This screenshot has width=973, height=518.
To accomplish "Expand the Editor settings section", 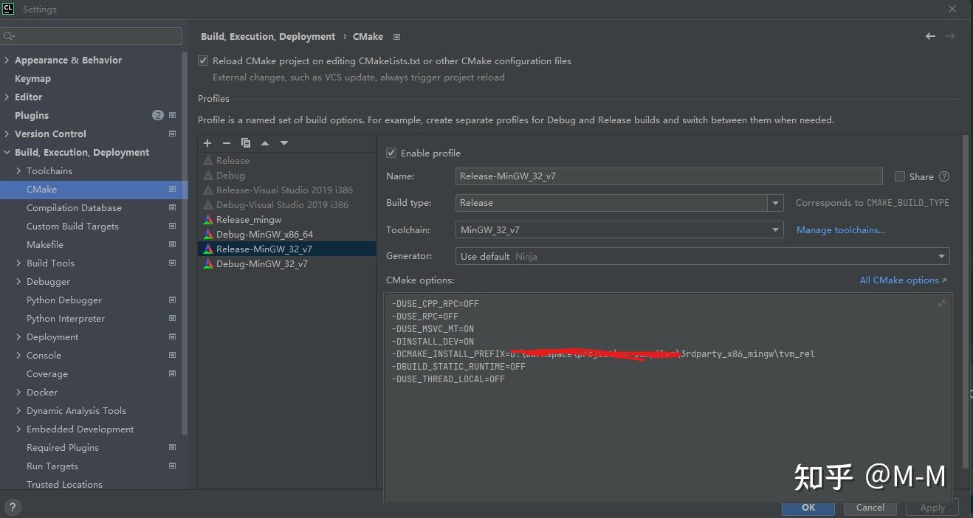I will pos(7,97).
